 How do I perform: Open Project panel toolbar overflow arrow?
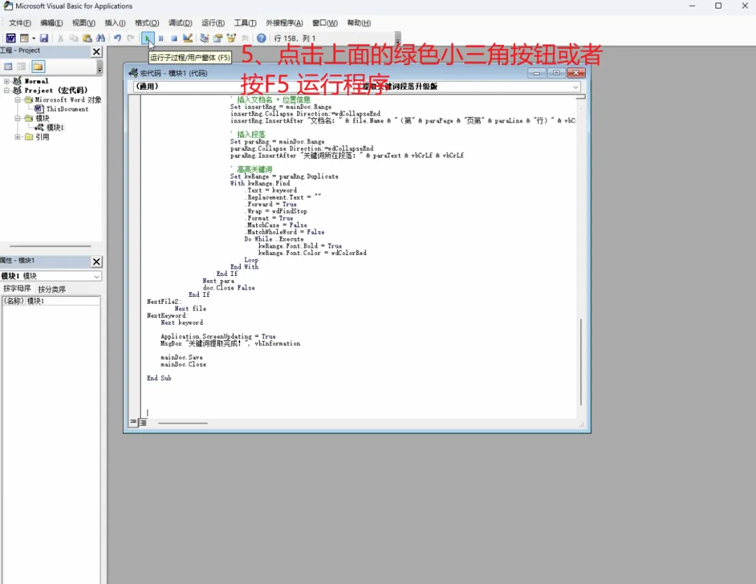pos(100,67)
